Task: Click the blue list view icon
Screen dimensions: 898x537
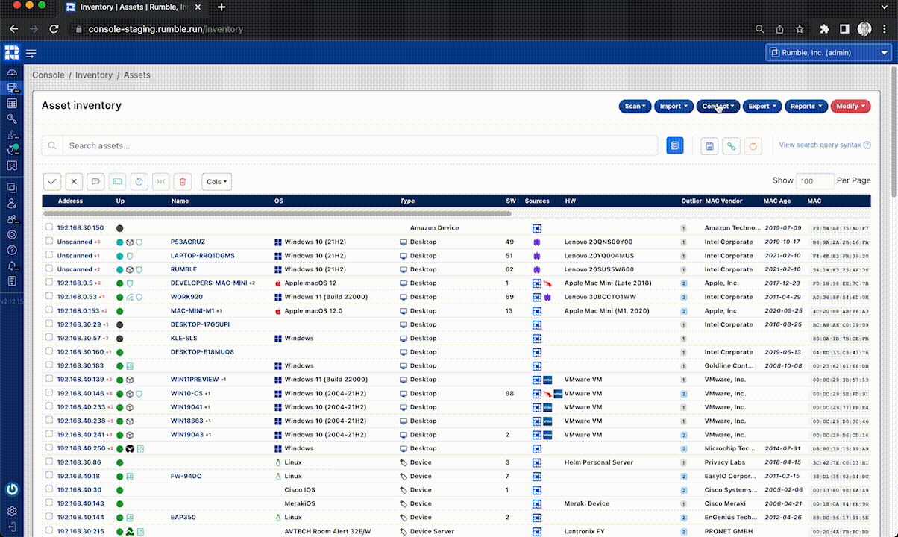Action: 675,146
